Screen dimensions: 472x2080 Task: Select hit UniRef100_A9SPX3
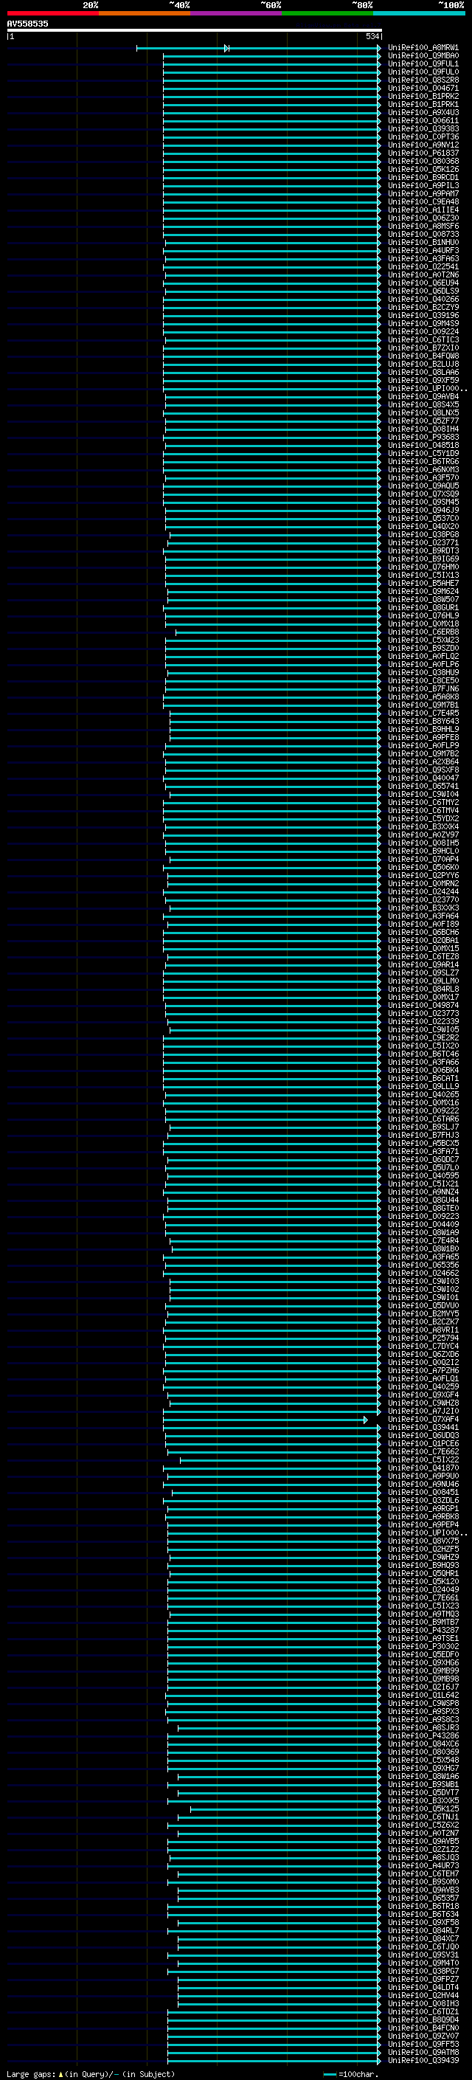(x=423, y=1711)
